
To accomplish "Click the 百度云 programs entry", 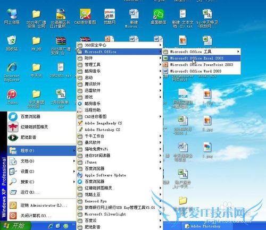I will click(x=119, y=220).
